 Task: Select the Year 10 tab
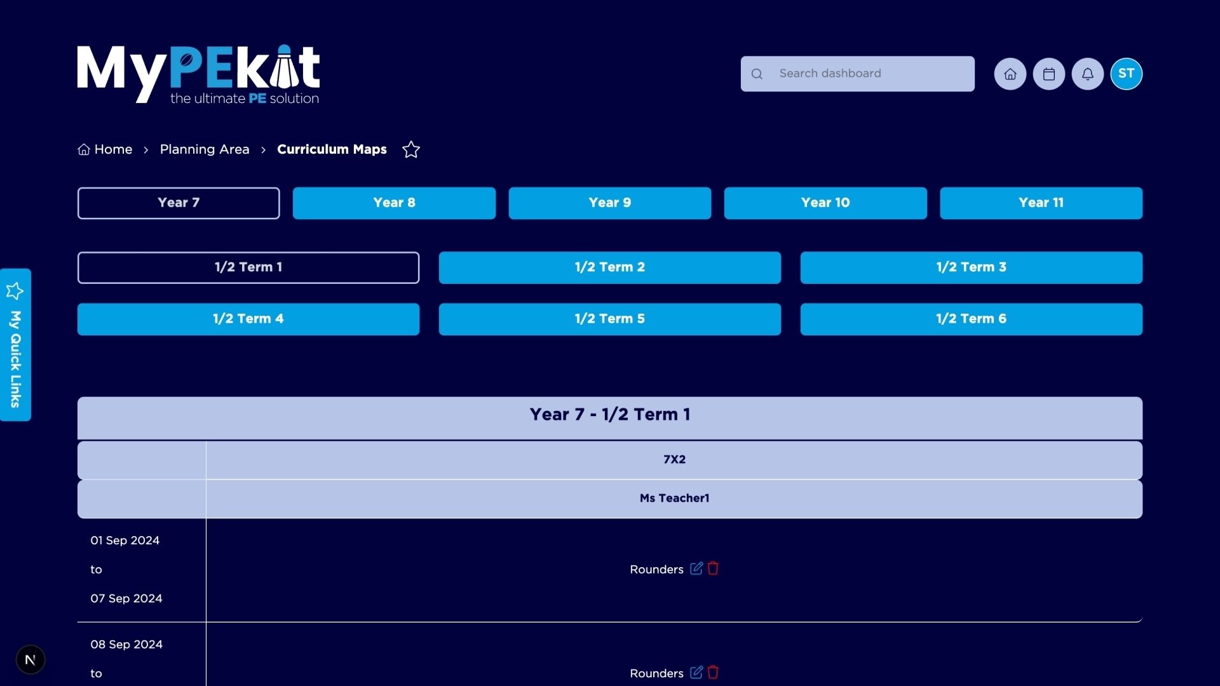click(825, 203)
